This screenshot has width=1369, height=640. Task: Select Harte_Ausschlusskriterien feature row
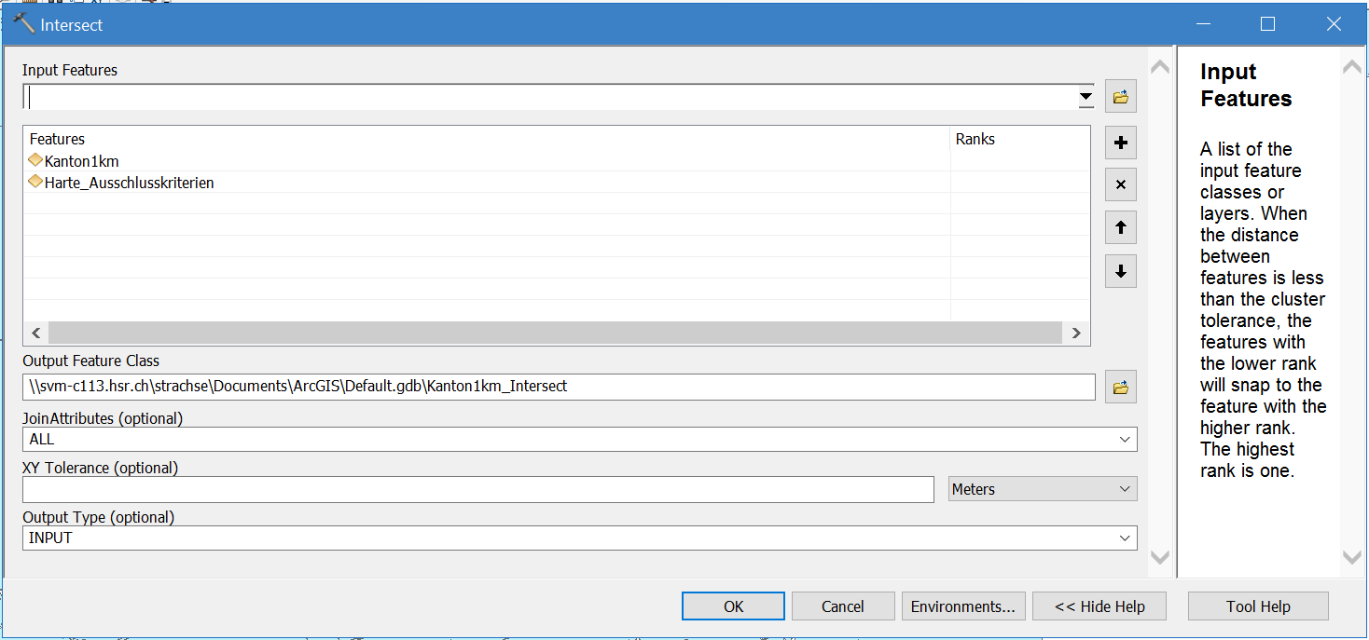(x=129, y=183)
